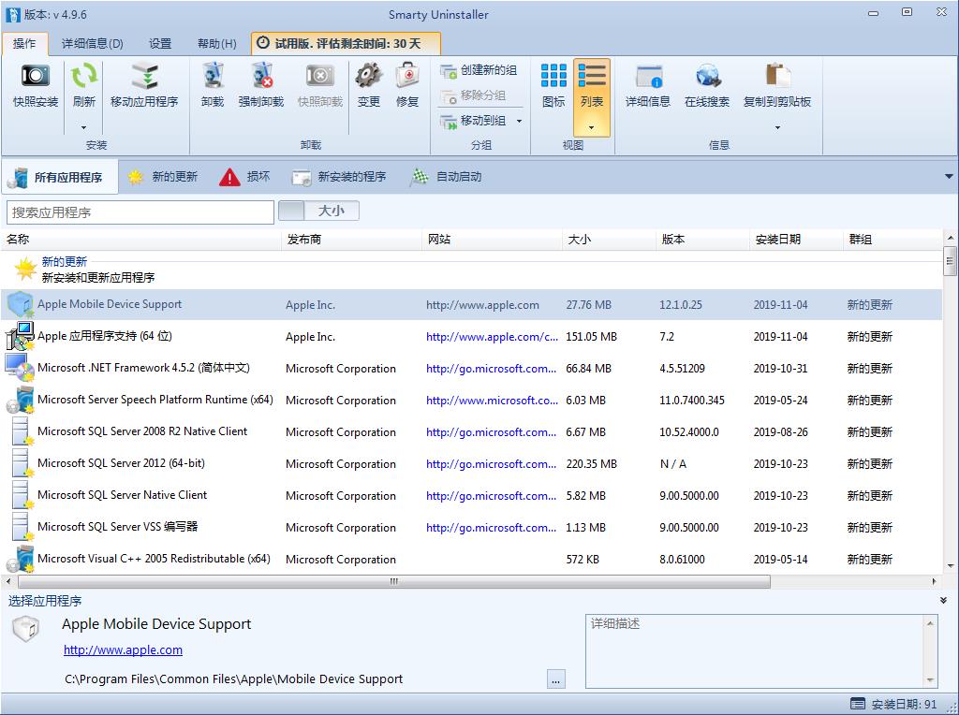Viewport: 959px width, 715px height.
Task: Click inside the 搜索应用程序 search field
Action: [x=140, y=212]
